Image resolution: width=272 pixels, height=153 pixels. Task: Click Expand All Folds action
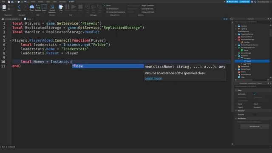(147, 9)
